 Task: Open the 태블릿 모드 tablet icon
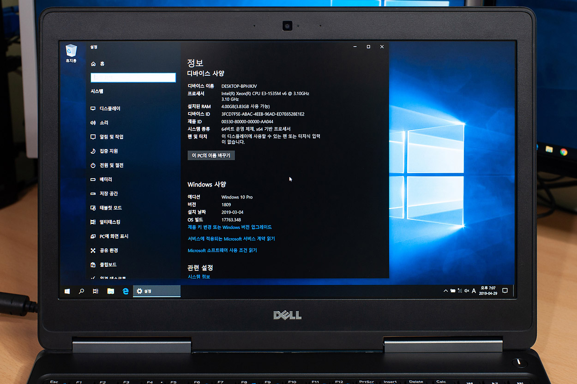tap(93, 208)
